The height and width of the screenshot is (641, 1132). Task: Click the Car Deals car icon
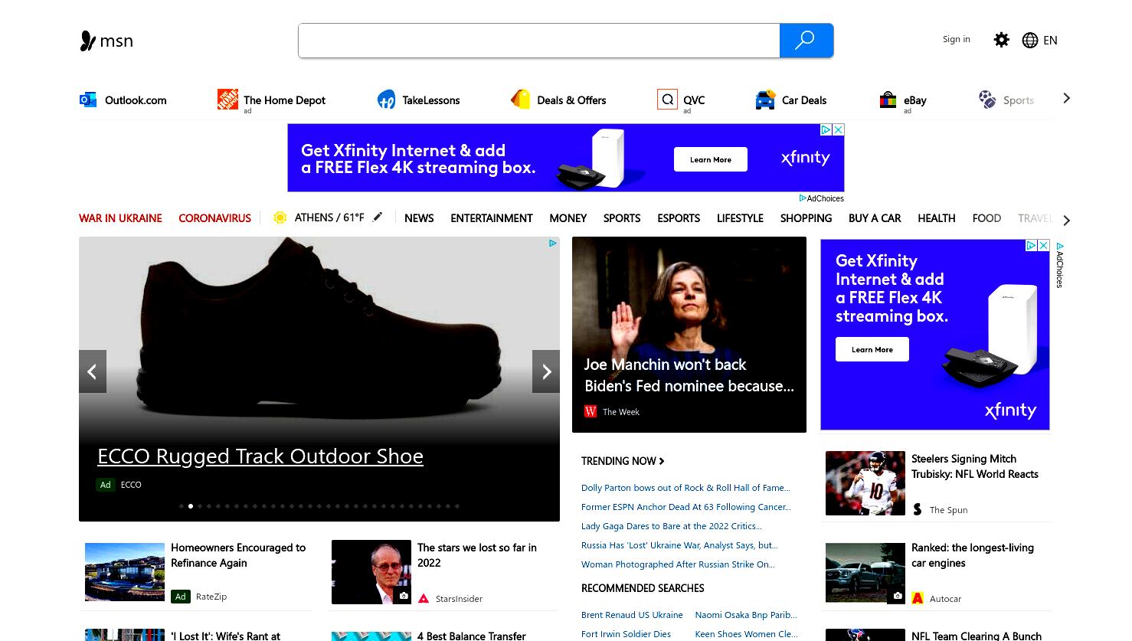coord(765,100)
